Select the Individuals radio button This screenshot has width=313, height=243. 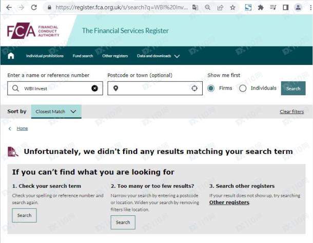click(243, 88)
